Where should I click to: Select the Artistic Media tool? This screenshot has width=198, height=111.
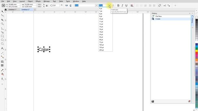coord(2,32)
